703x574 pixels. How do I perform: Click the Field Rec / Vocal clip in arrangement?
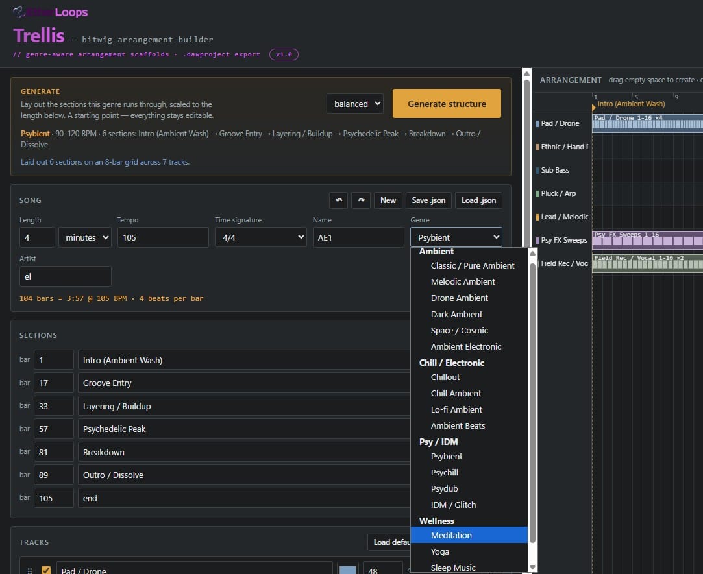pyautogui.click(x=647, y=263)
